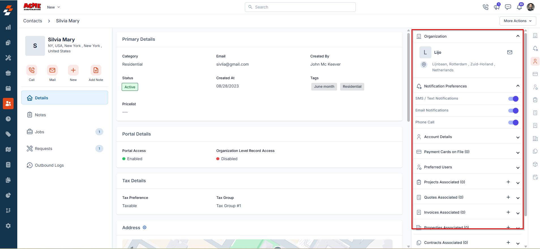Select the Notes tab
Screen dimensions: 540x249
coord(65,115)
